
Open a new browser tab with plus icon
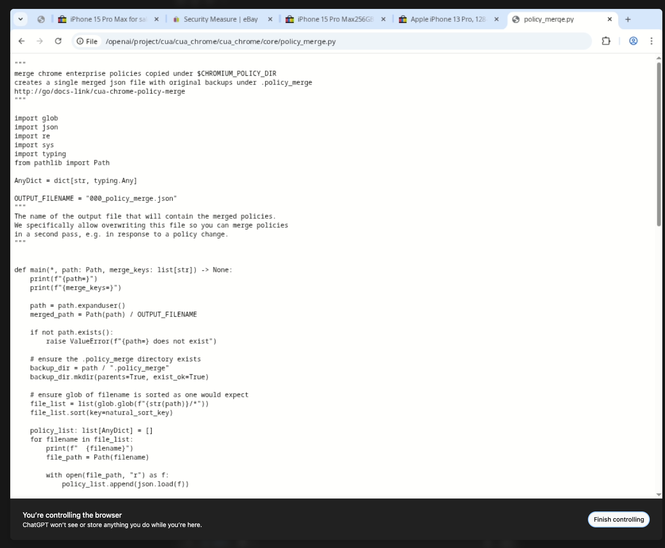point(628,19)
